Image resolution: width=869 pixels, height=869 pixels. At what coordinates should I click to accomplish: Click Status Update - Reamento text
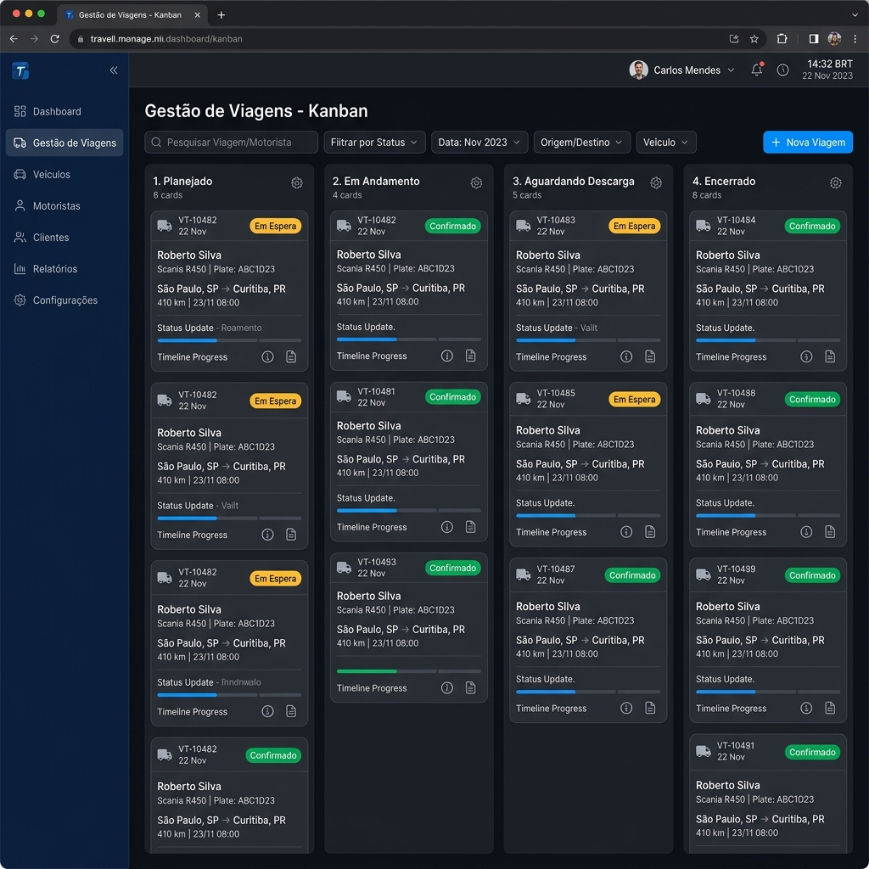tap(209, 328)
